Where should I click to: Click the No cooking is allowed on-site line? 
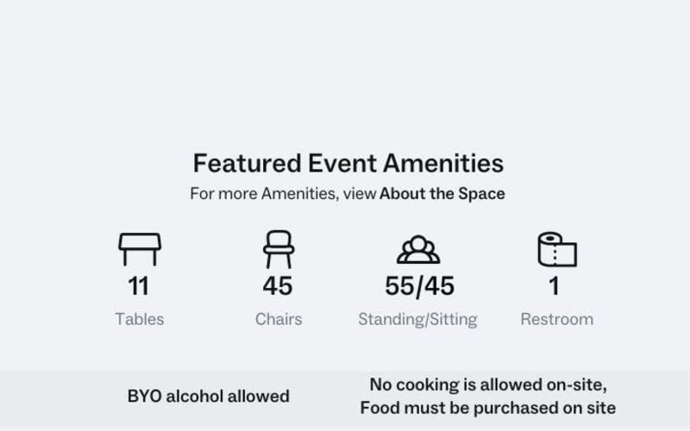[x=488, y=384]
